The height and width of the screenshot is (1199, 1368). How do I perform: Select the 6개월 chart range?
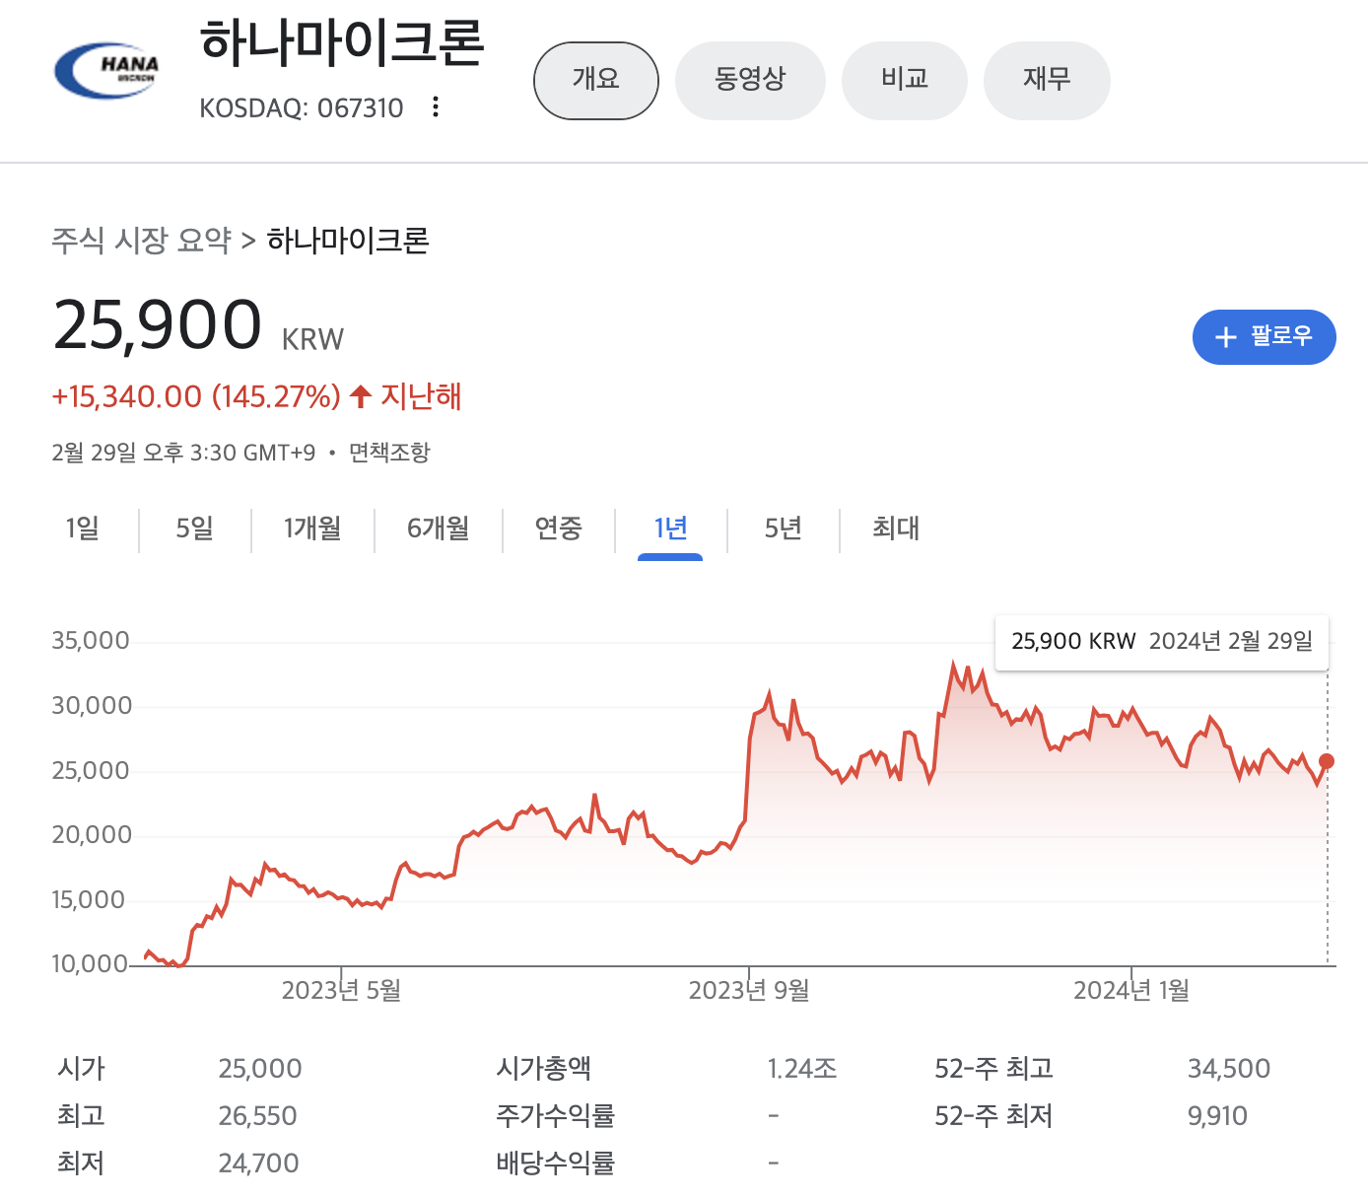pyautogui.click(x=439, y=529)
